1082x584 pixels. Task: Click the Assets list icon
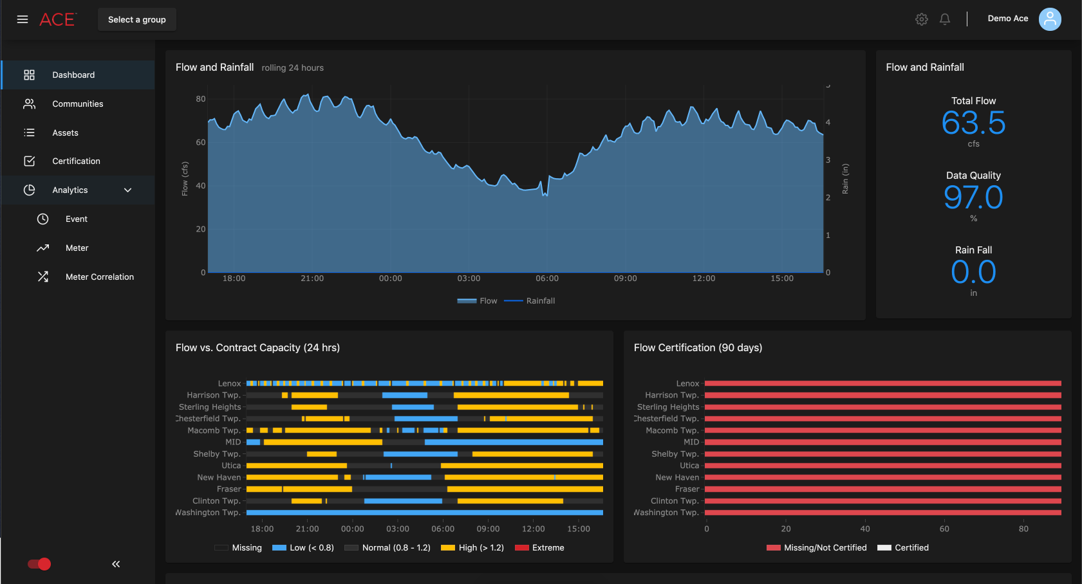[x=29, y=132]
